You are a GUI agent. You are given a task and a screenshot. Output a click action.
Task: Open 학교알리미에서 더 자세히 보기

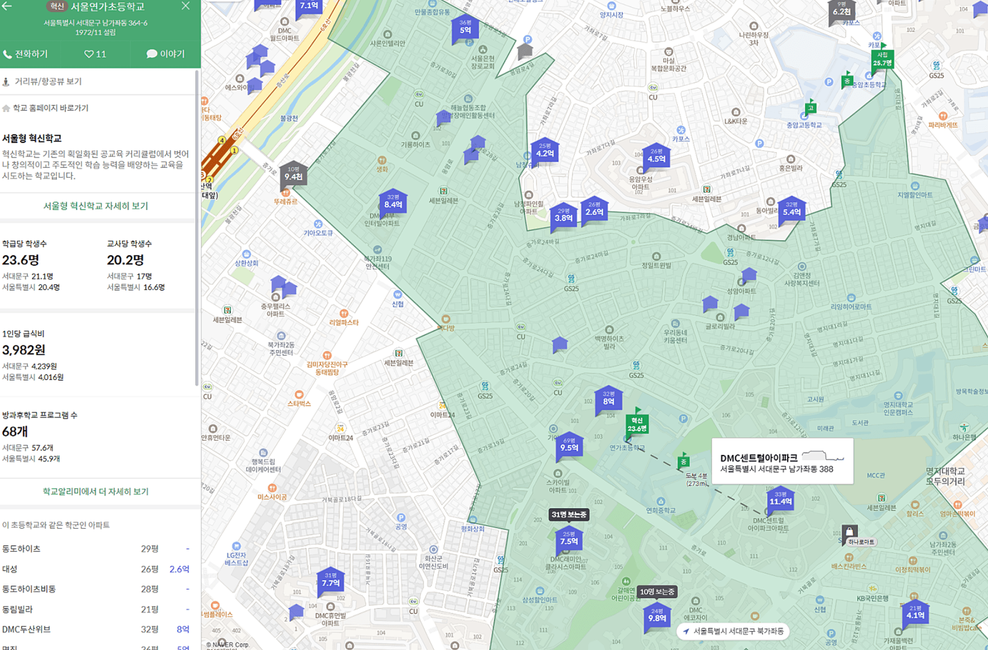click(x=96, y=492)
